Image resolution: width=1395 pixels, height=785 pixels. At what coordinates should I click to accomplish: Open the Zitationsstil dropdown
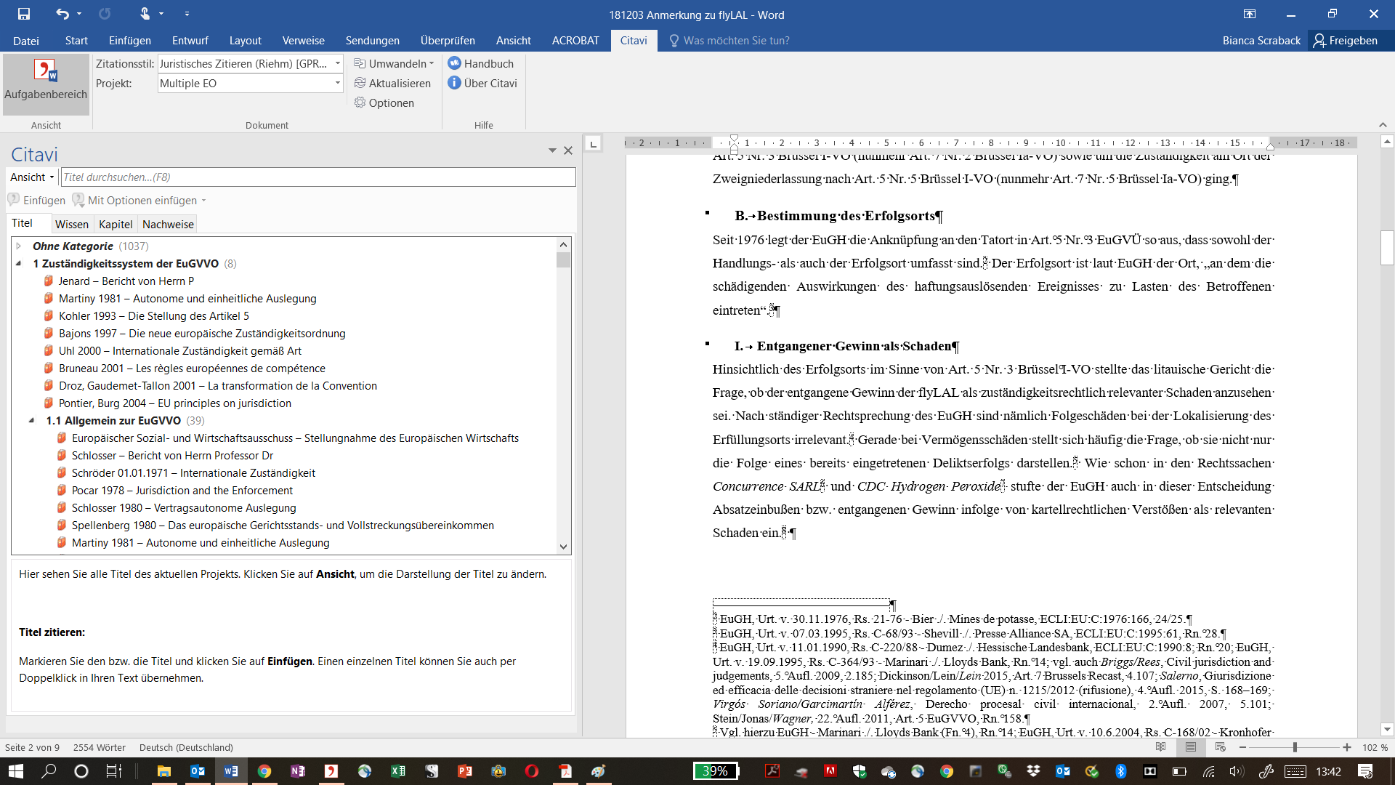click(x=338, y=64)
